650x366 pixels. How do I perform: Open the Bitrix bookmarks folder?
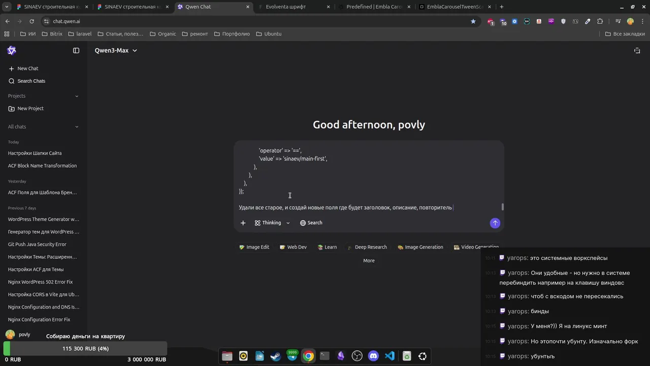pyautogui.click(x=52, y=34)
